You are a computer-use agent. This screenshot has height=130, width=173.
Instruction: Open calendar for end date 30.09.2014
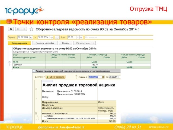point(52,37)
